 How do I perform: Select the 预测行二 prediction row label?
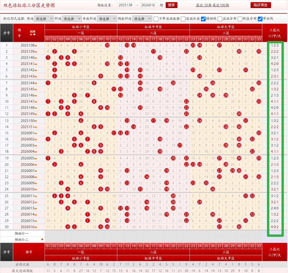pos(22,240)
